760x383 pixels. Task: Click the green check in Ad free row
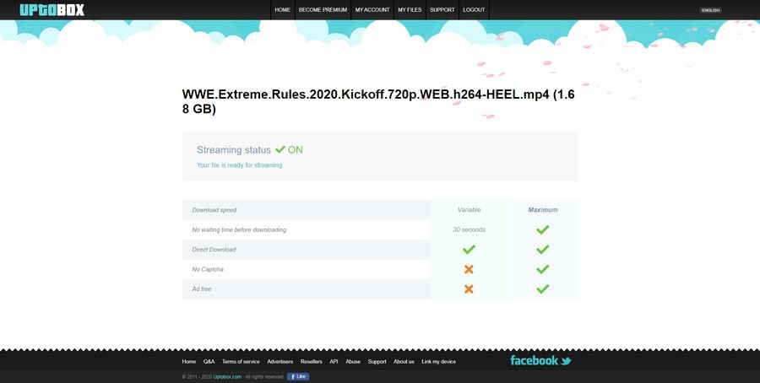click(543, 289)
